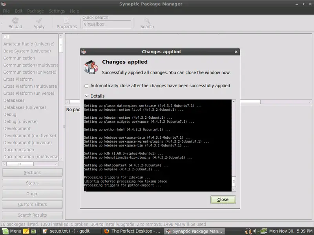Open the File menu
This screenshot has height=235, width=314.
tap(6, 11)
